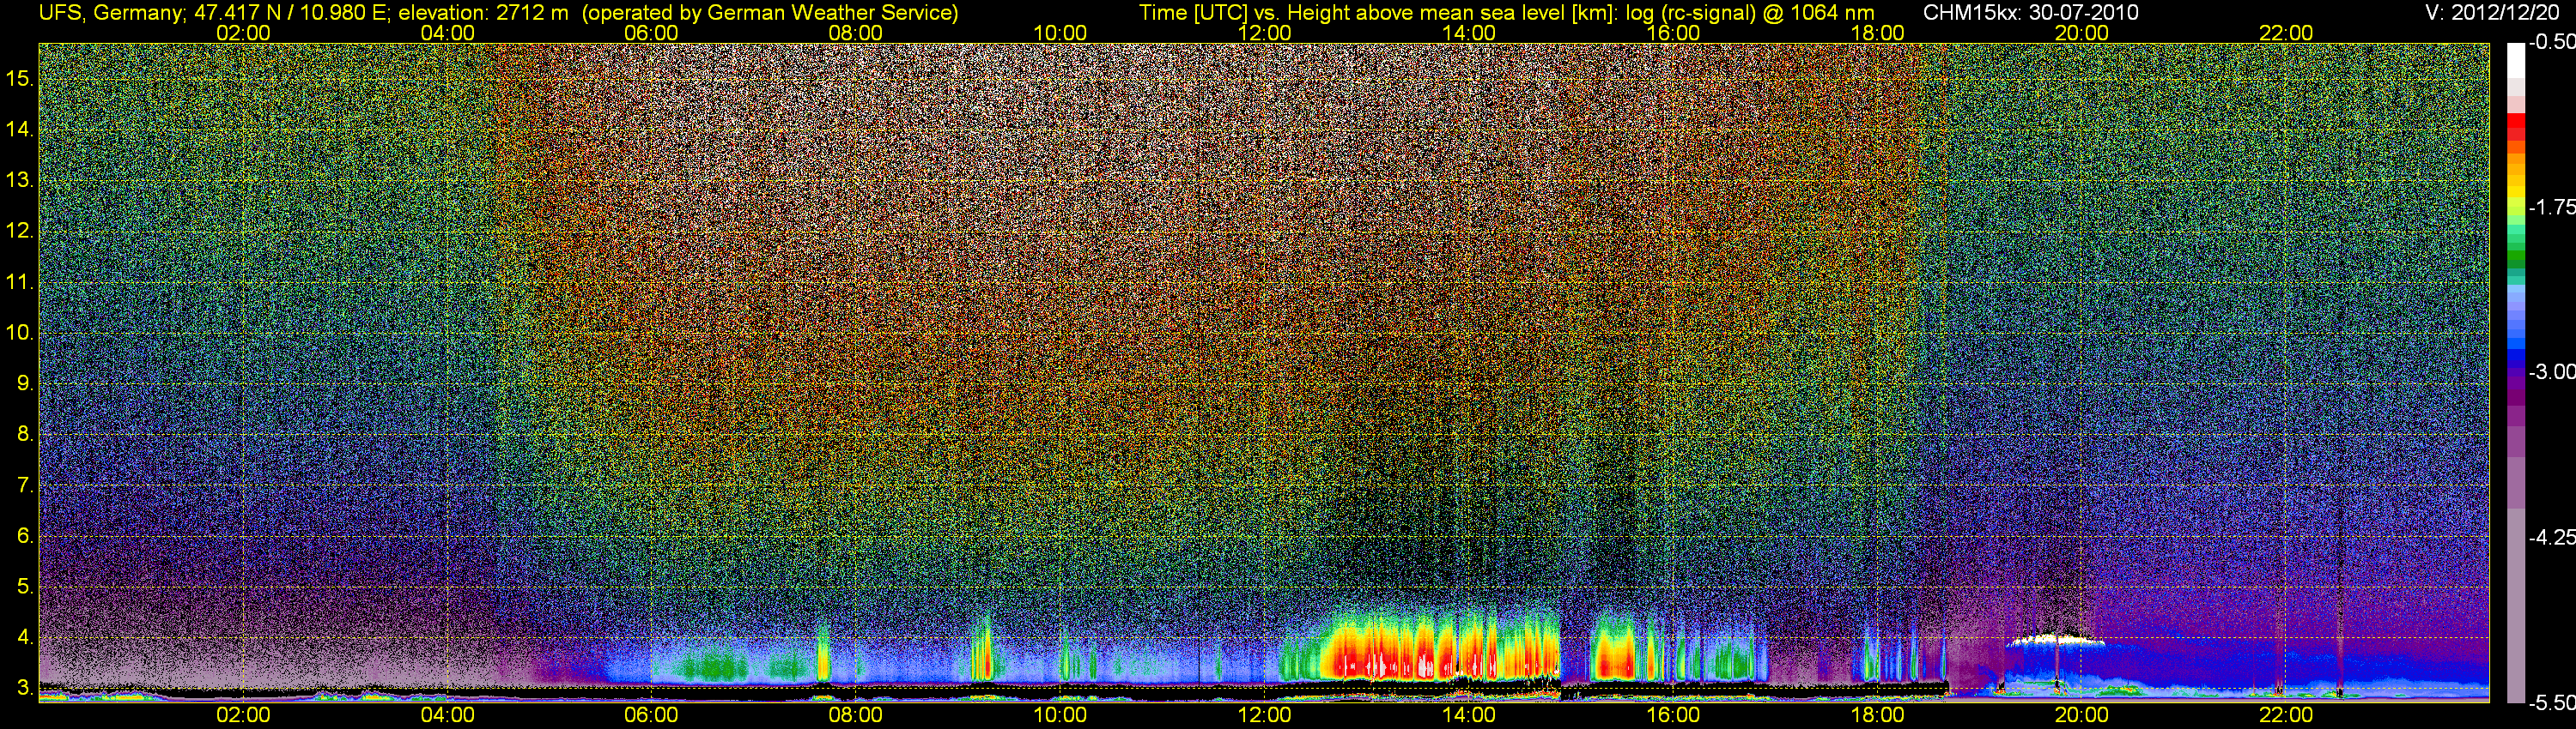Click the 4 km height axis label
The height and width of the screenshot is (729, 2576).
click(x=24, y=637)
